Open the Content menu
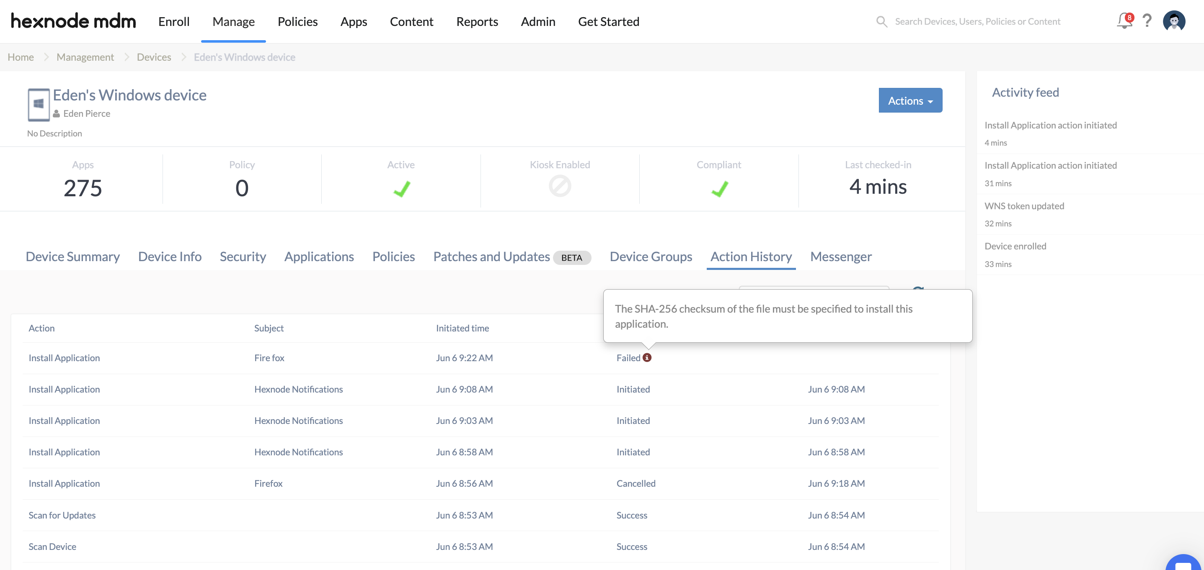Viewport: 1204px width, 570px height. coord(411,21)
